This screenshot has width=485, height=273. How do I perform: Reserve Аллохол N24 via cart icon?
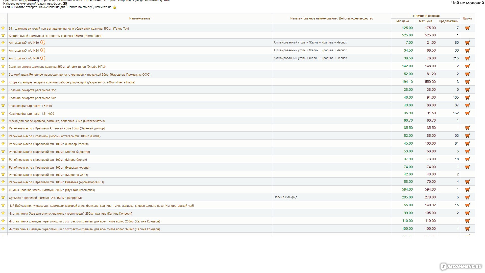click(x=467, y=50)
